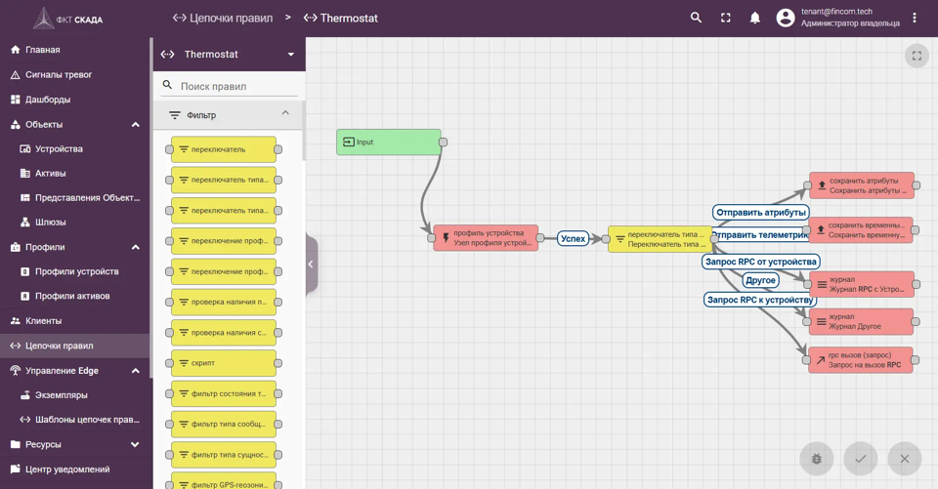Focus the Поиск правил search field
938x489 pixels.
(x=238, y=86)
